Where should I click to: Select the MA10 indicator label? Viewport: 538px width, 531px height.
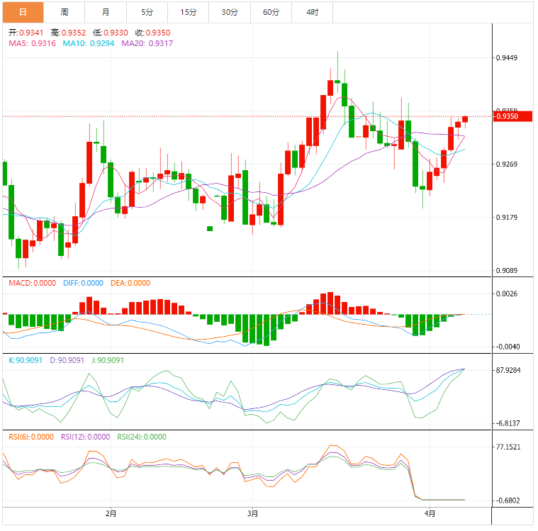coord(89,43)
